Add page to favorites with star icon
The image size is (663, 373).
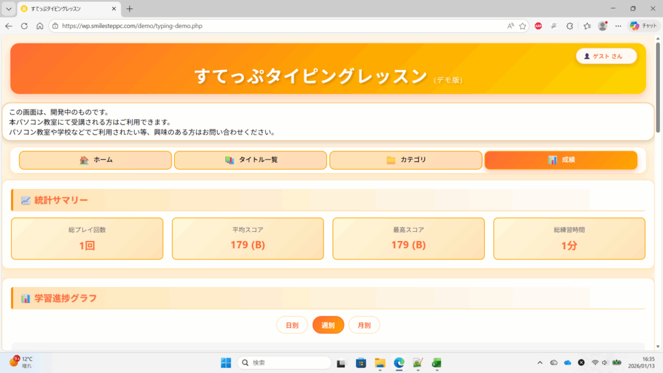523,26
